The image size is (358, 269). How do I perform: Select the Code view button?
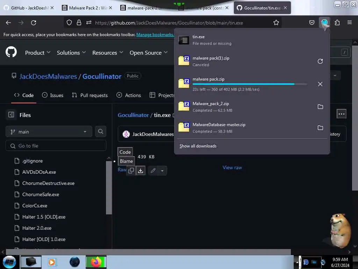125,152
